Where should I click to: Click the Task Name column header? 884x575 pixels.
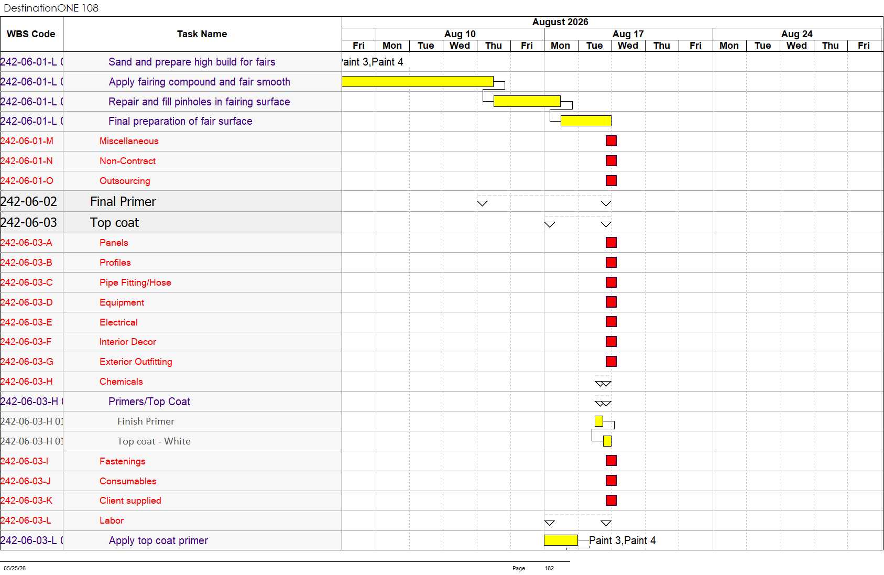point(202,34)
